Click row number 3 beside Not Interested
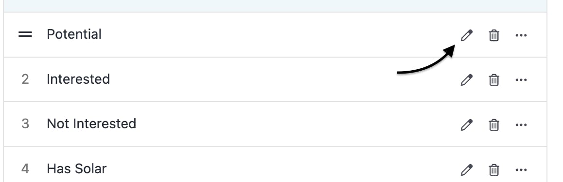This screenshot has width=563, height=182. [25, 124]
